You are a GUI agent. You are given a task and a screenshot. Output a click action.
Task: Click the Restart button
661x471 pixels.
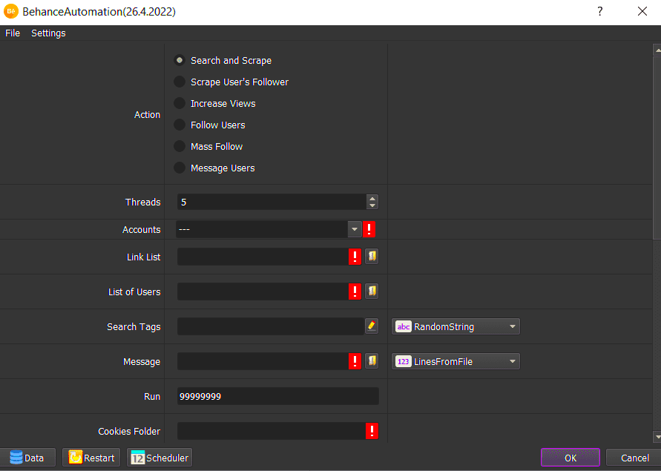[92, 458]
